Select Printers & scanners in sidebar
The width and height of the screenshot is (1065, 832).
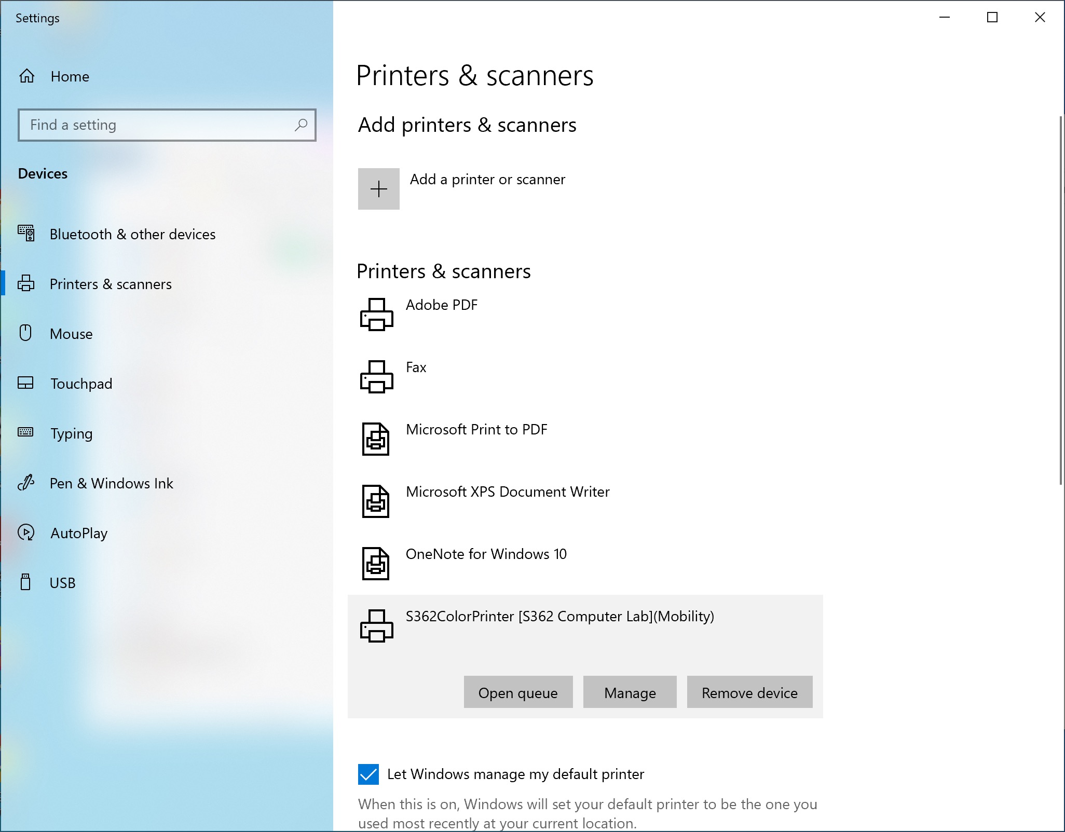(x=111, y=284)
